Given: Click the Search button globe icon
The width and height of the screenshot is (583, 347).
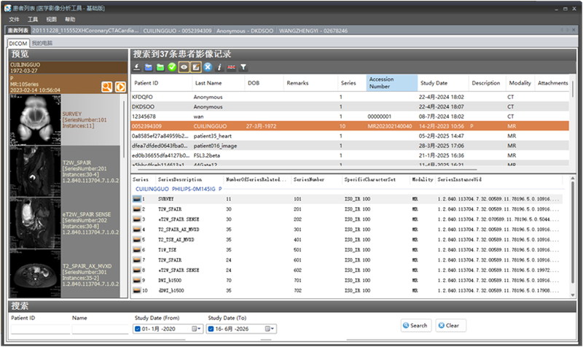Looking at the screenshot, I should point(406,325).
